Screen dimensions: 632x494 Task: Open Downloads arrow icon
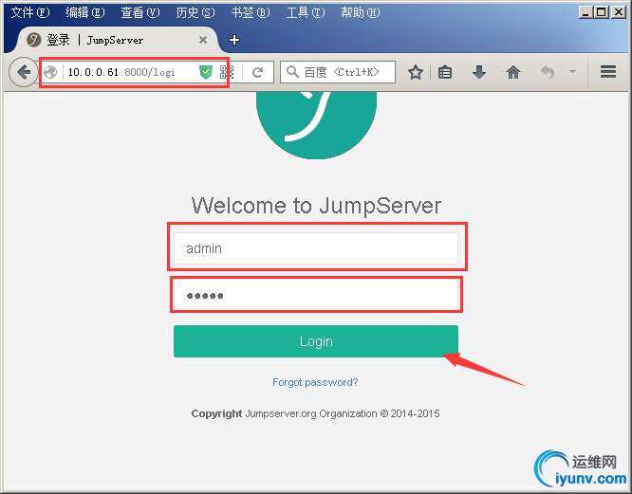tap(479, 72)
